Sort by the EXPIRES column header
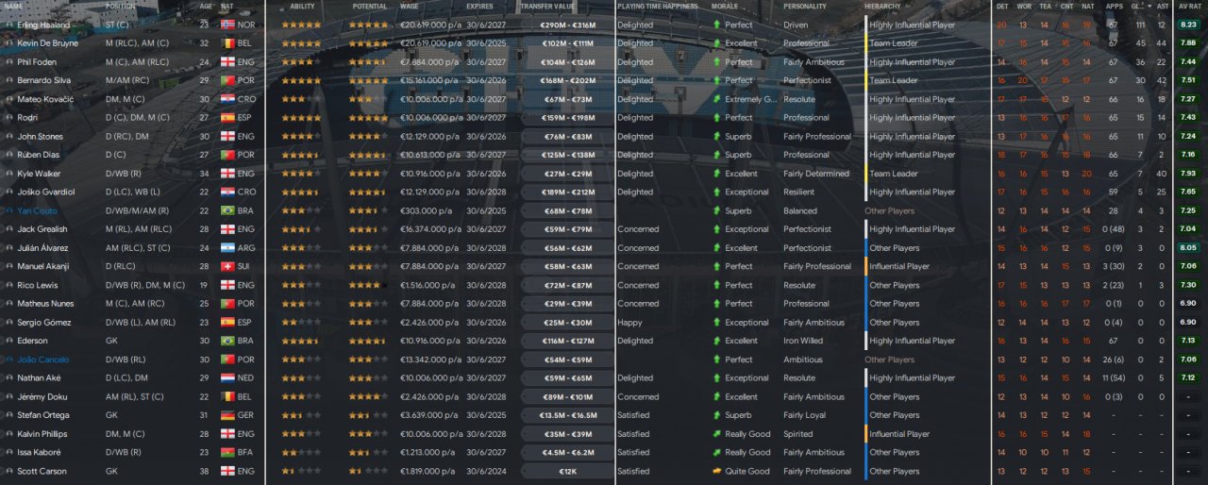The width and height of the screenshot is (1208, 485). (x=479, y=6)
